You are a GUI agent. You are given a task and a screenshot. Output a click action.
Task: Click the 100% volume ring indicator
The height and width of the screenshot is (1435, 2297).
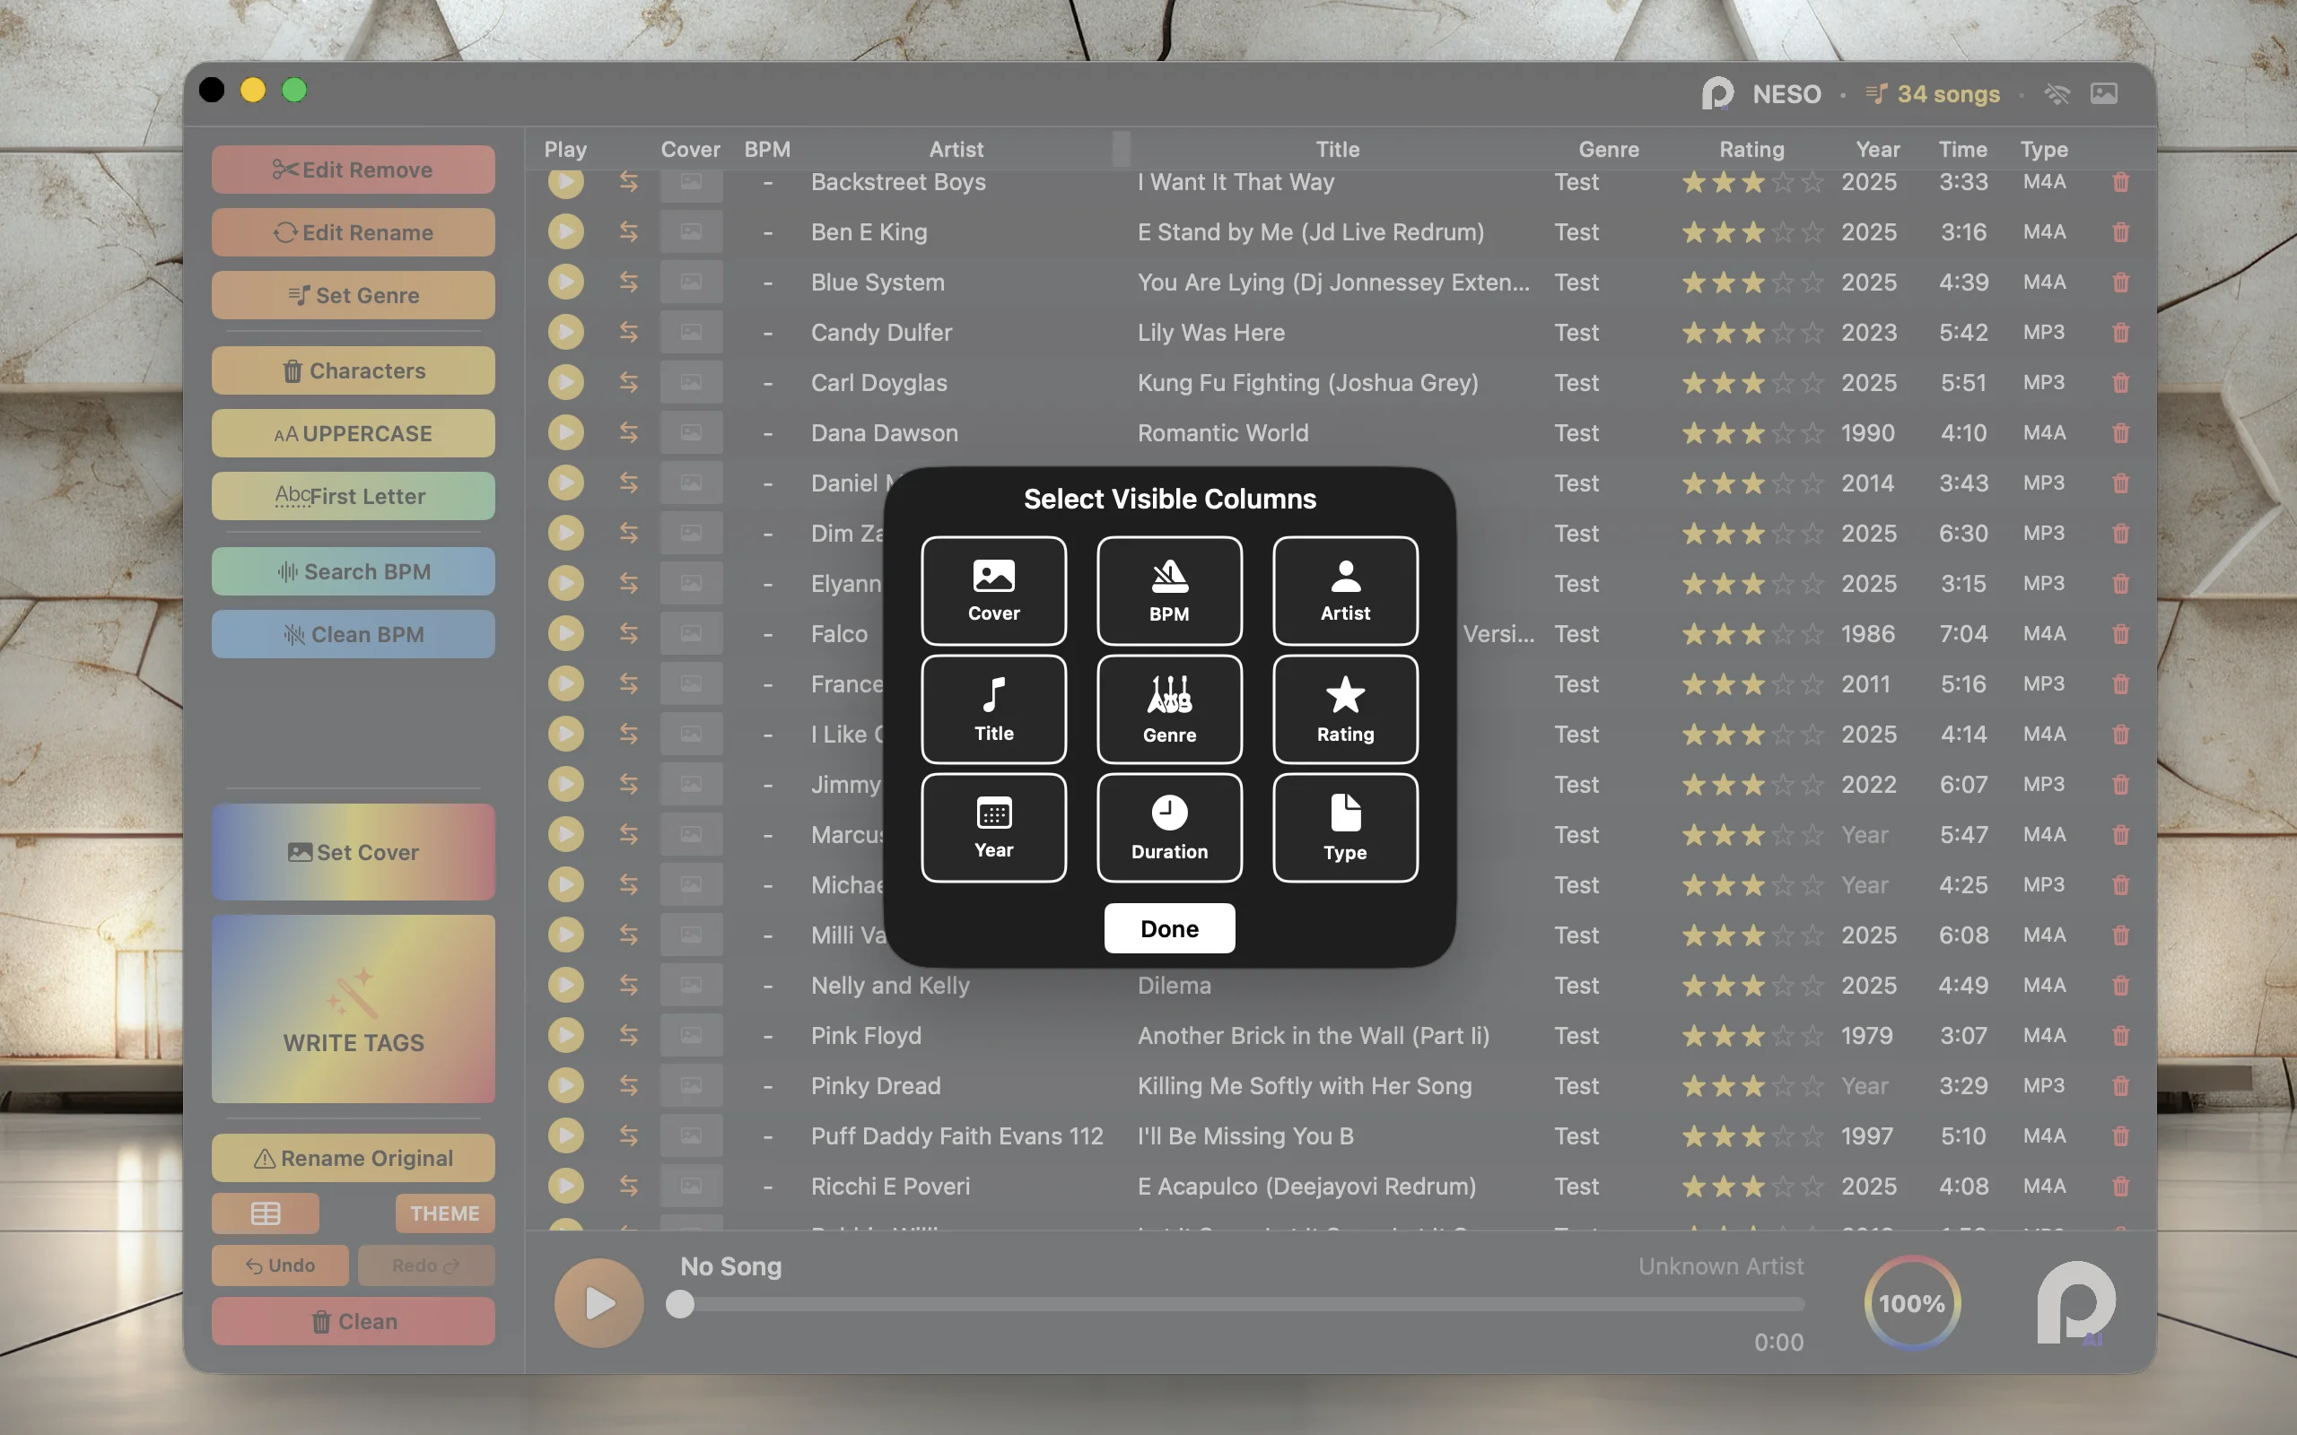pyautogui.click(x=1912, y=1303)
